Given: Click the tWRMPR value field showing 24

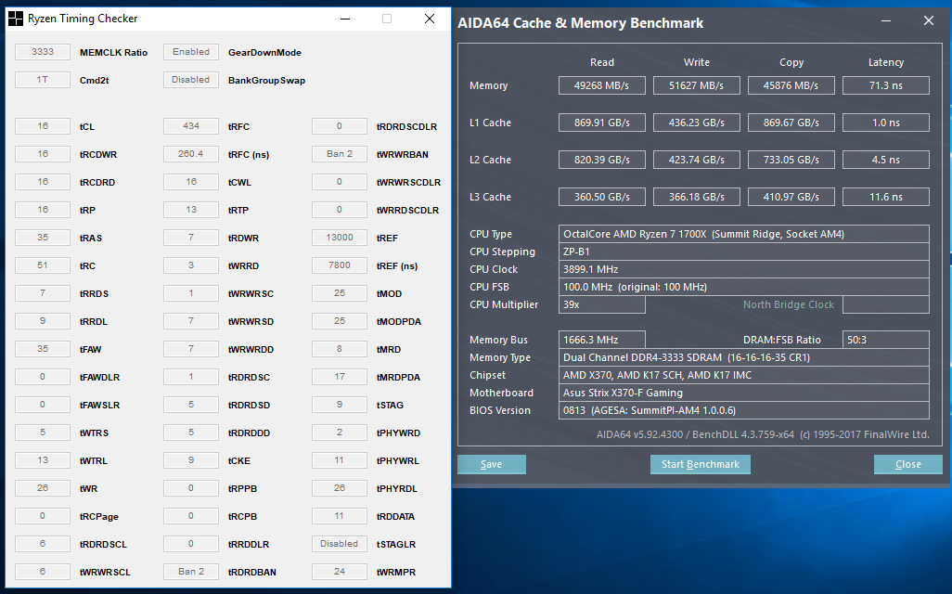Looking at the screenshot, I should tap(340, 572).
